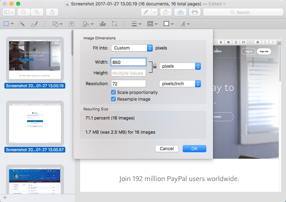286x202 pixels.
Task: Click the Height field with Multiple Values
Action: (x=129, y=73)
